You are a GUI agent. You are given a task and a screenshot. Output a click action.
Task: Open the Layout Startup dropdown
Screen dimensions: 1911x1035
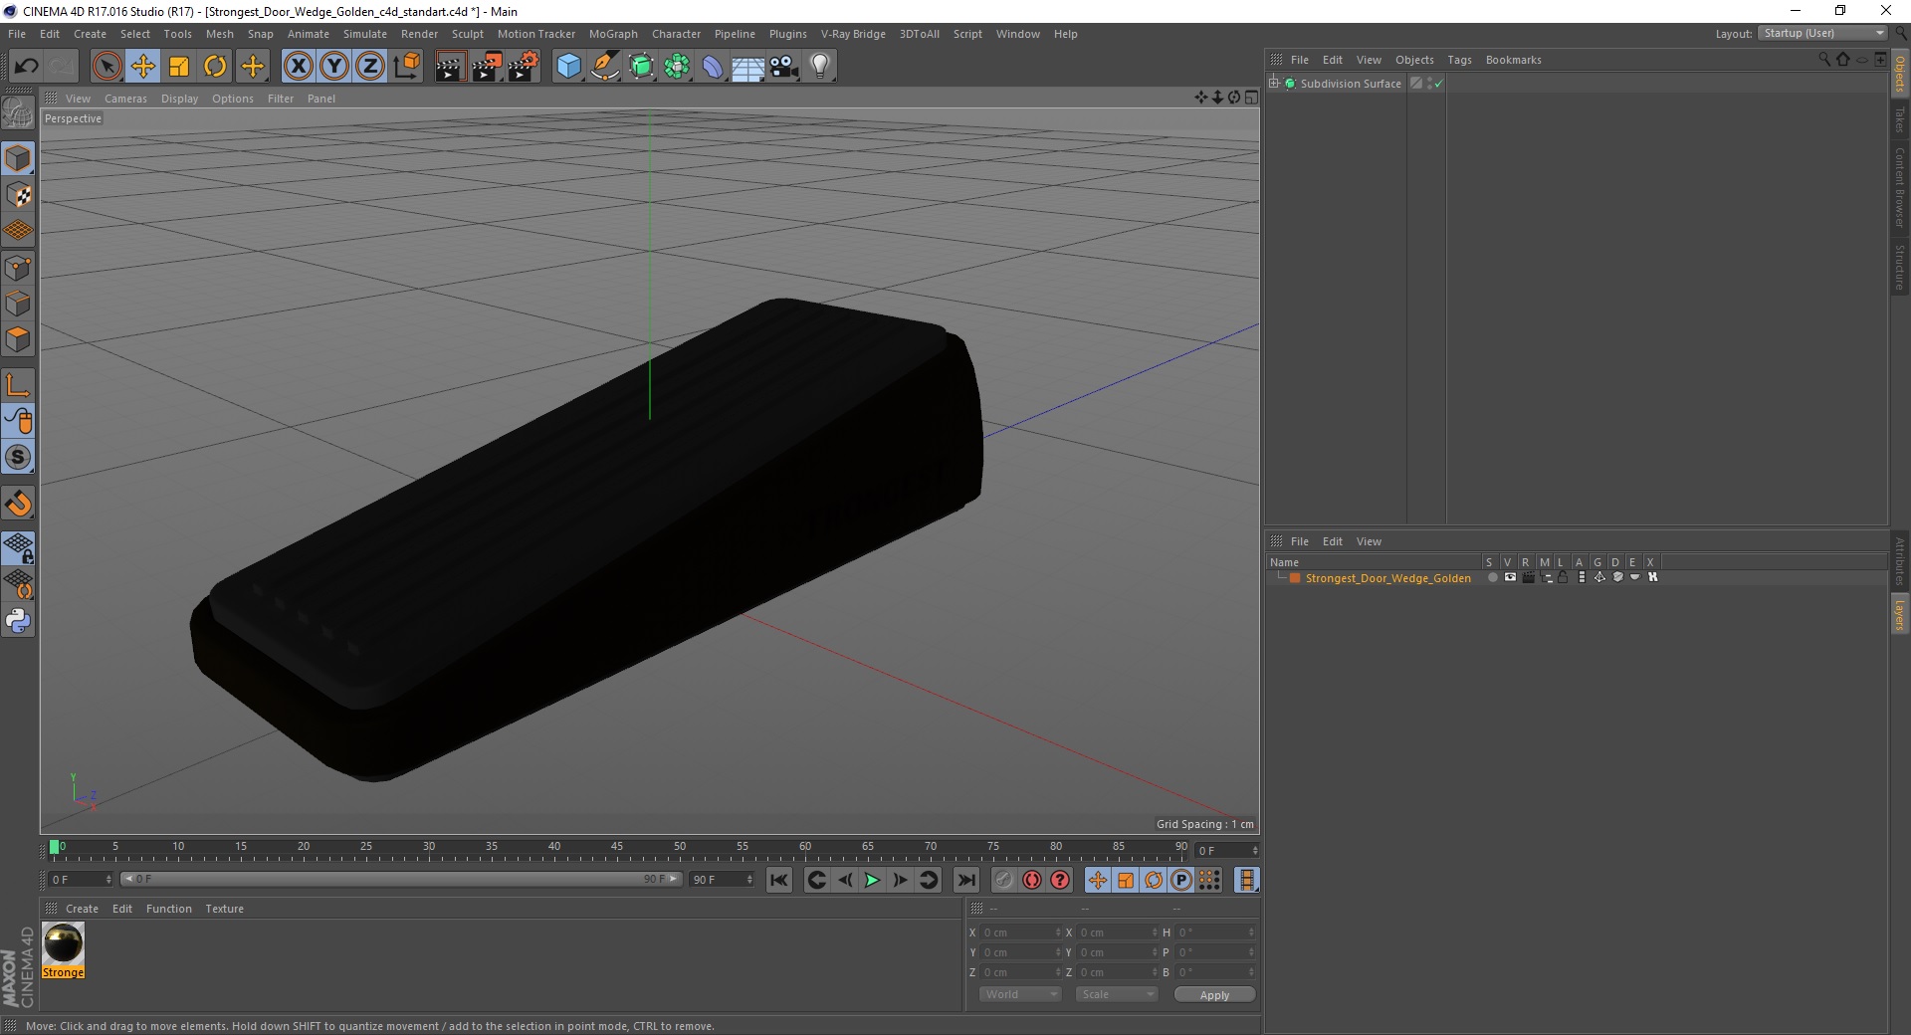[1822, 33]
